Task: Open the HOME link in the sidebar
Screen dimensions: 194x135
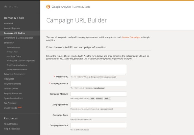Action: coord(13,7)
